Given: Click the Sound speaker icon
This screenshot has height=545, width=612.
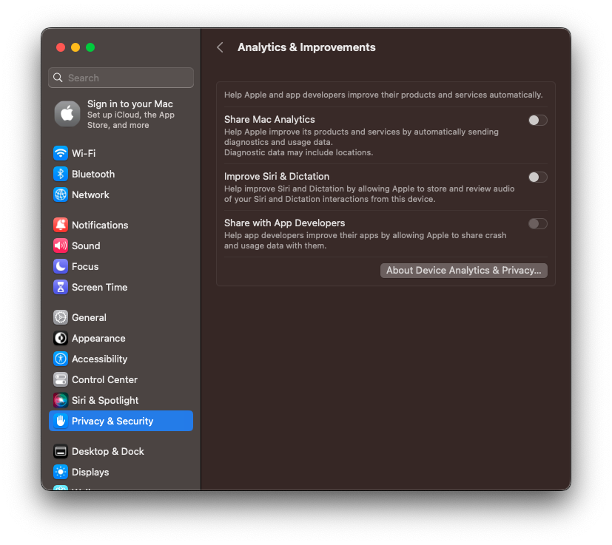Looking at the screenshot, I should click(61, 246).
